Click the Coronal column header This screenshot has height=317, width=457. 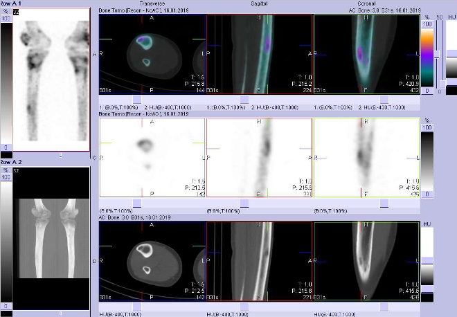pyautogui.click(x=367, y=3)
